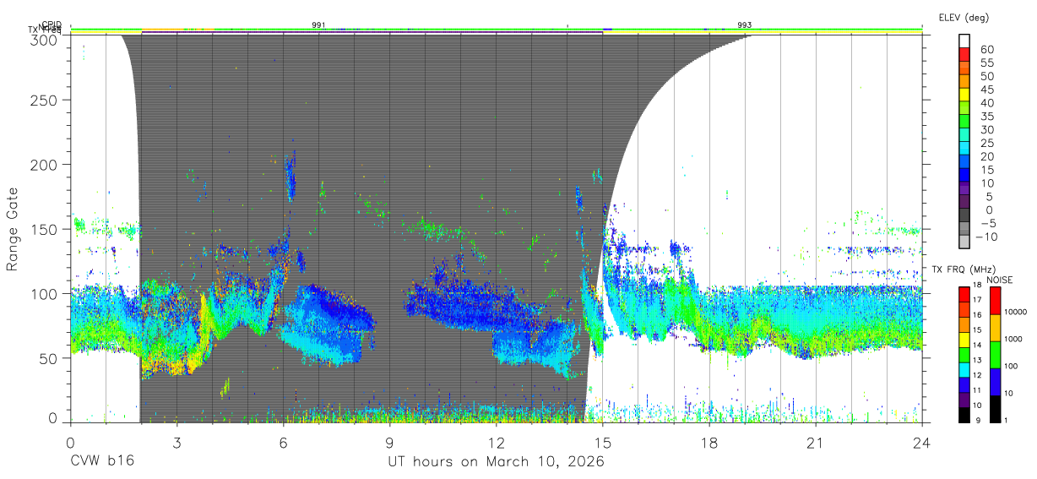Screen dimensions: 1037x479
Task: Click the green 13–14 MHz TX FRQ swatch
Action: point(964,354)
